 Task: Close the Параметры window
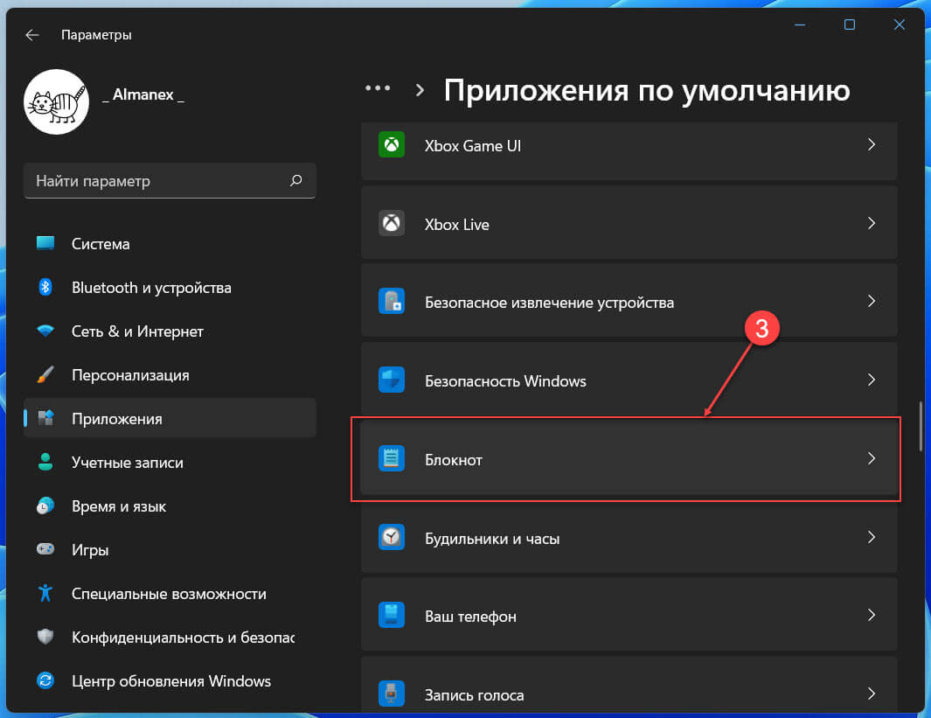900,24
